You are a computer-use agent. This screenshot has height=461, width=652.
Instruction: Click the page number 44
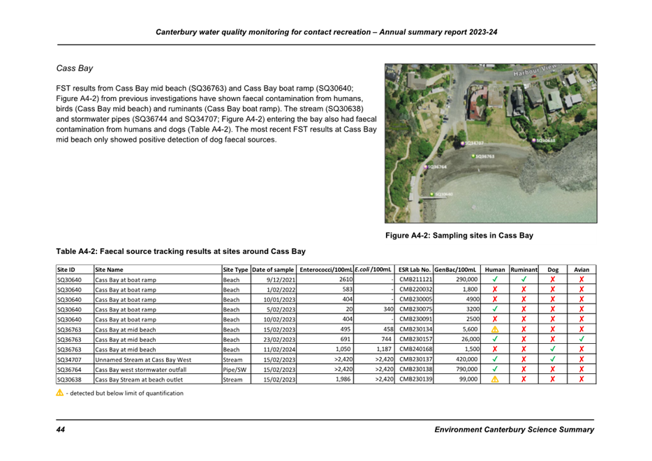(60, 430)
